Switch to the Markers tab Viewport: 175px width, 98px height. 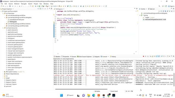pyautogui.click(x=57, y=57)
